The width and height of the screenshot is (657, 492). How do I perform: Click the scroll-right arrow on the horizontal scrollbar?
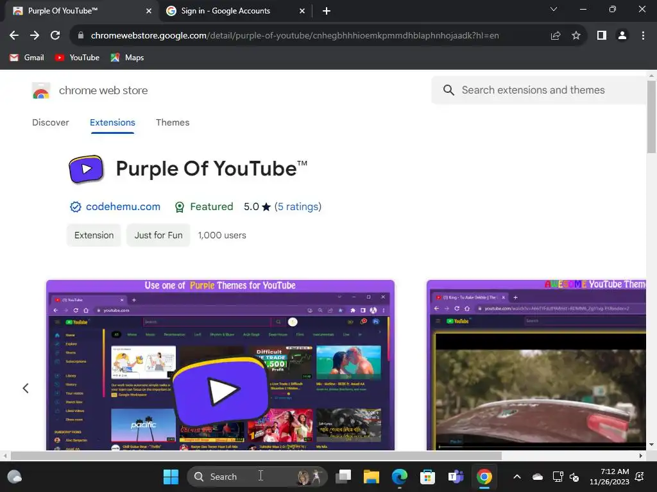[x=641, y=455]
